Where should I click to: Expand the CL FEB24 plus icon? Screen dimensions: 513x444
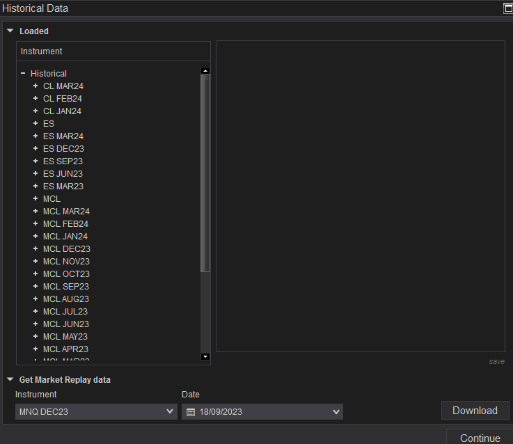(x=35, y=98)
